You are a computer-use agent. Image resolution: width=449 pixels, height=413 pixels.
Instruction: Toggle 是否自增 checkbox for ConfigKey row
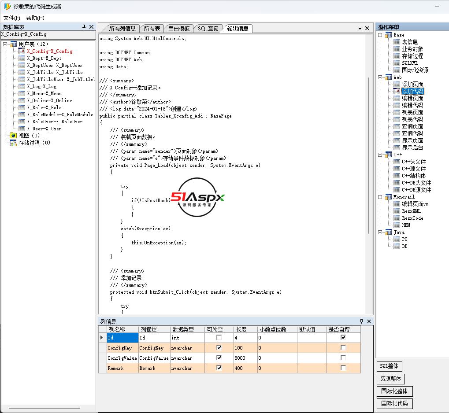343,347
